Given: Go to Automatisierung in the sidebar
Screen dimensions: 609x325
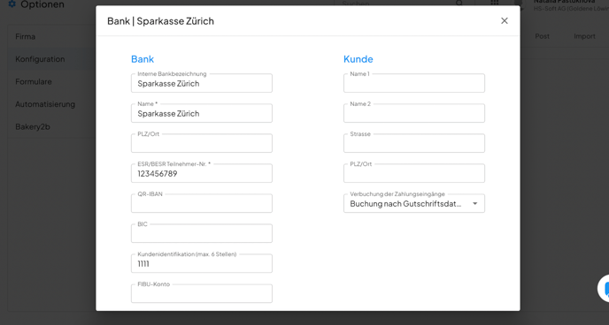Looking at the screenshot, I should click(51, 104).
